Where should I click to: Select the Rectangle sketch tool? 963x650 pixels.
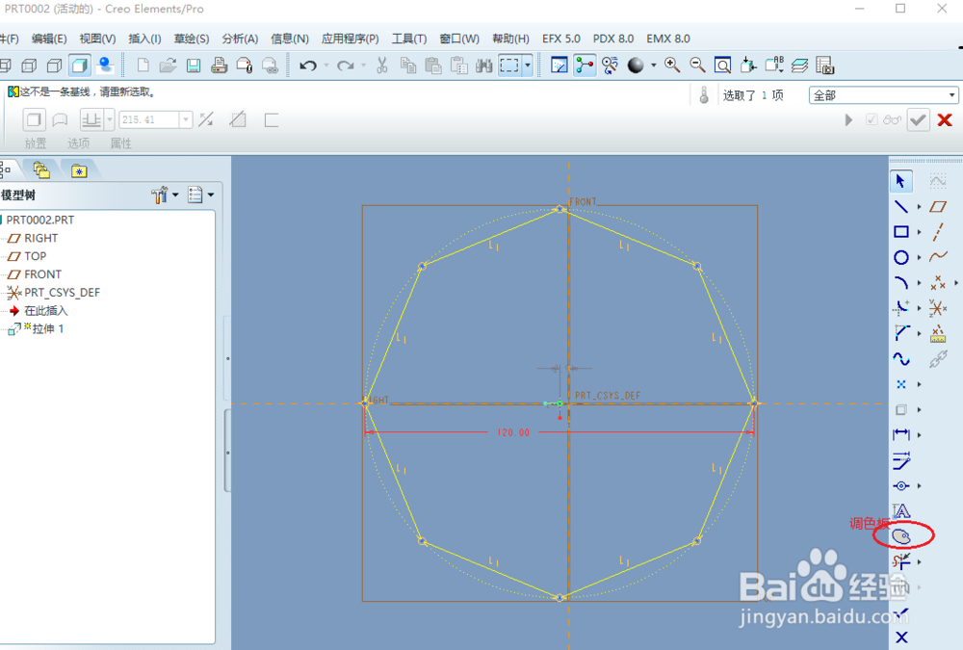(901, 232)
